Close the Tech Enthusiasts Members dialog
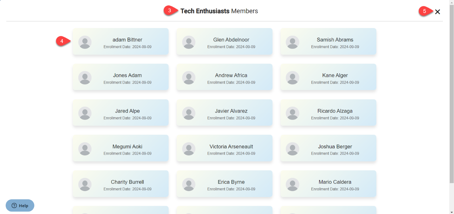The height and width of the screenshot is (214, 454). click(x=437, y=12)
